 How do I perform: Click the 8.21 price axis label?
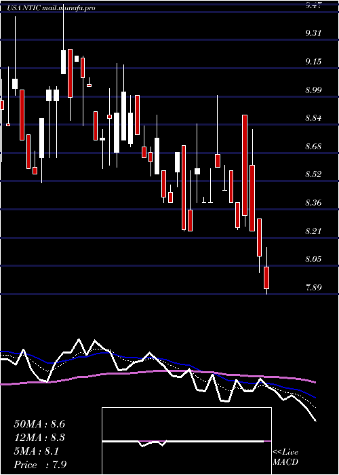313,231
